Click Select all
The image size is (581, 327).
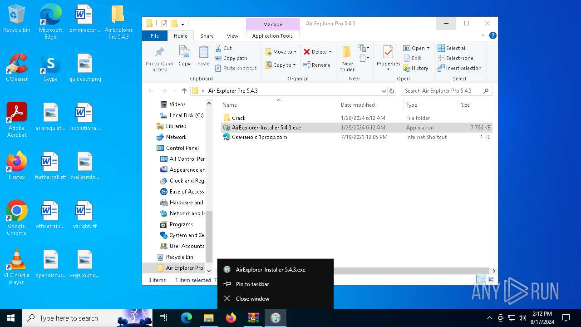(x=452, y=48)
